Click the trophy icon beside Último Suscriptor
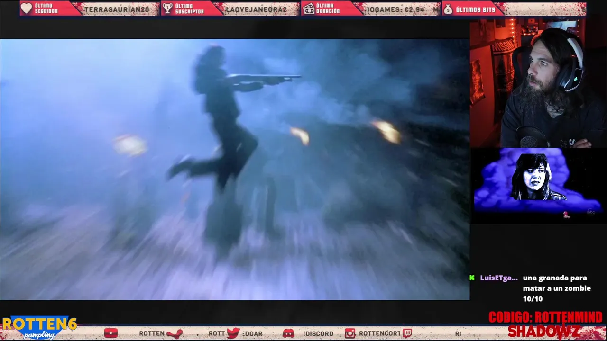607x341 pixels. pyautogui.click(x=167, y=9)
